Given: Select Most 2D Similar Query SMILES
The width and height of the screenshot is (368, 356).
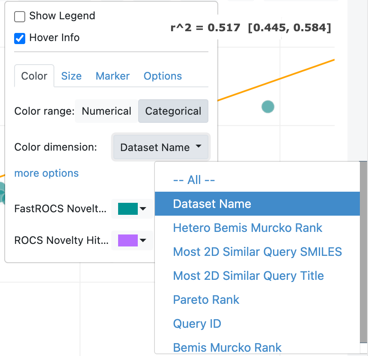Looking at the screenshot, I should (x=257, y=252).
